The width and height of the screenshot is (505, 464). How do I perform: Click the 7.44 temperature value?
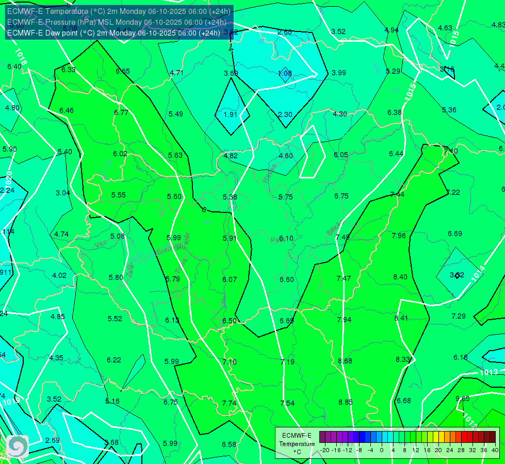pos(397,194)
